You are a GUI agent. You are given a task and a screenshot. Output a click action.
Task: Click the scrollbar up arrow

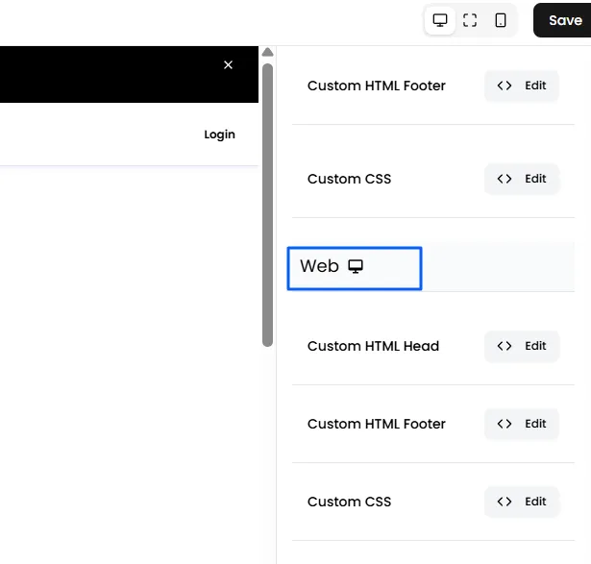tap(267, 52)
